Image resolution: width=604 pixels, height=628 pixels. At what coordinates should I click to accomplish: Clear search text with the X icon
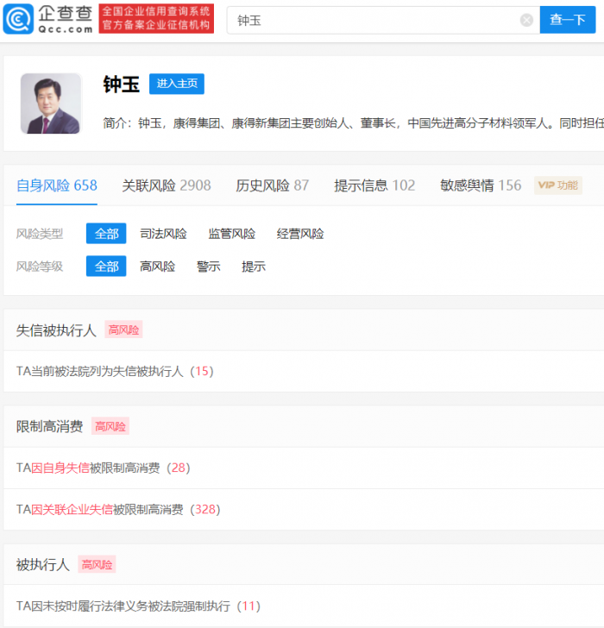(x=526, y=20)
